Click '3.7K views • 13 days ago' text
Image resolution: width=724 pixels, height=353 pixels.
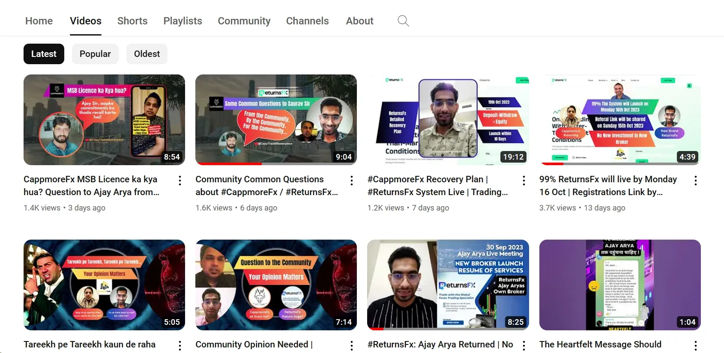click(x=582, y=208)
